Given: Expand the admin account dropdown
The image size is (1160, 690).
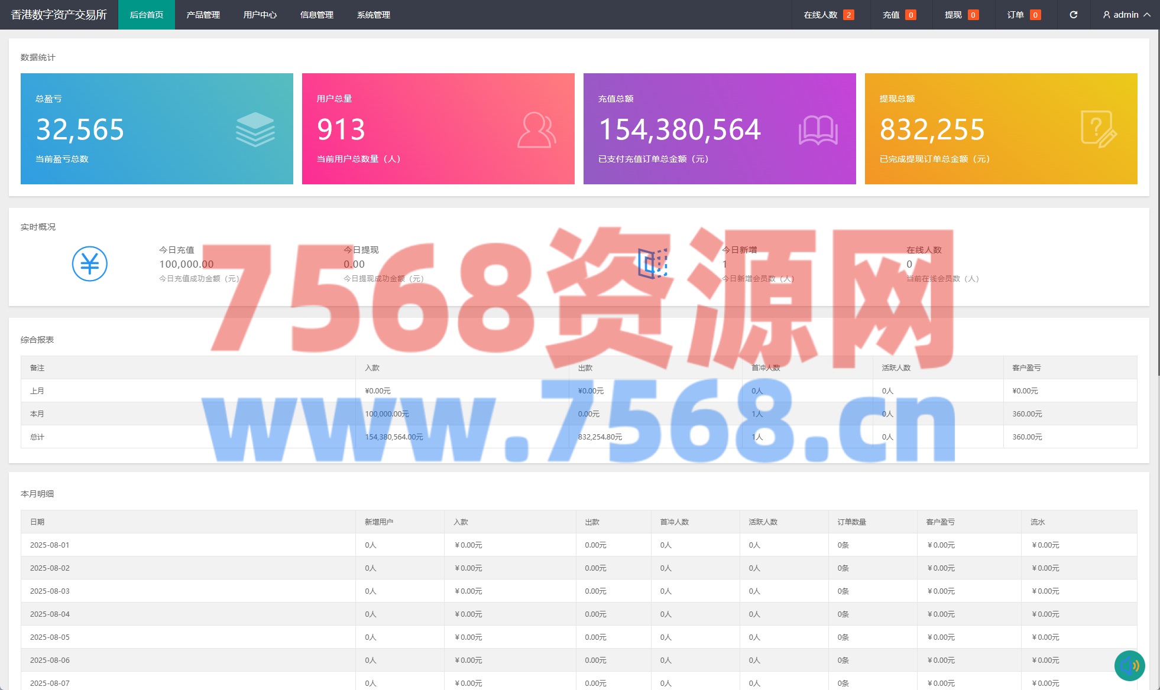Looking at the screenshot, I should pyautogui.click(x=1126, y=15).
